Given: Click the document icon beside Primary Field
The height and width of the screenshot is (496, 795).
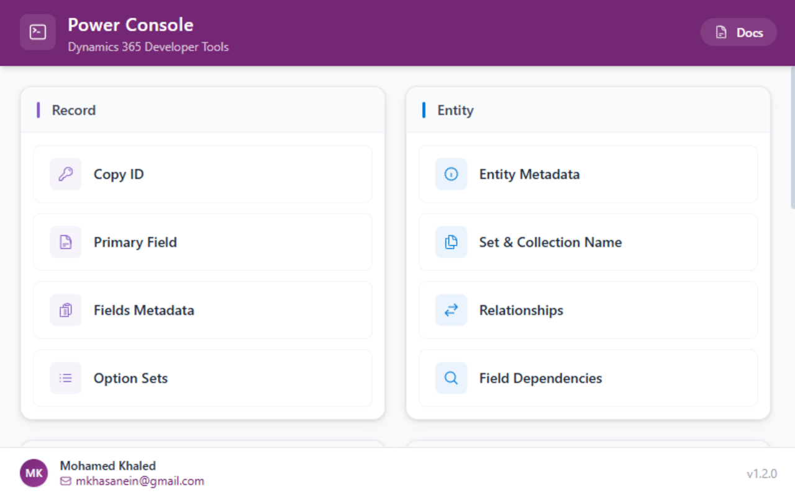Looking at the screenshot, I should [66, 242].
